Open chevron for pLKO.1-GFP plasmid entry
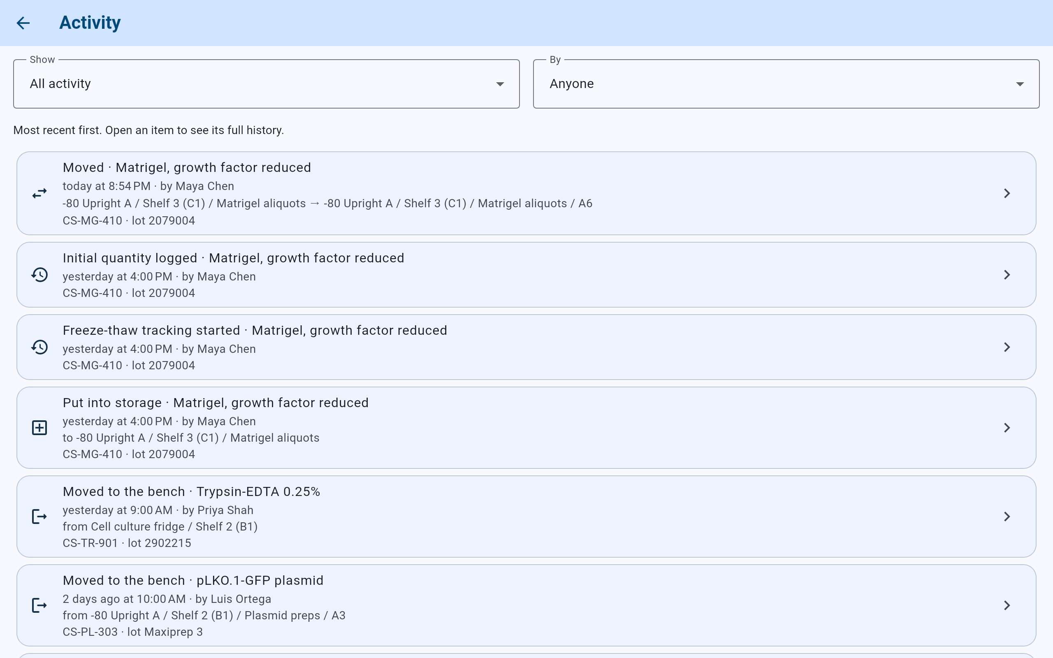1053x658 pixels. 1007,605
